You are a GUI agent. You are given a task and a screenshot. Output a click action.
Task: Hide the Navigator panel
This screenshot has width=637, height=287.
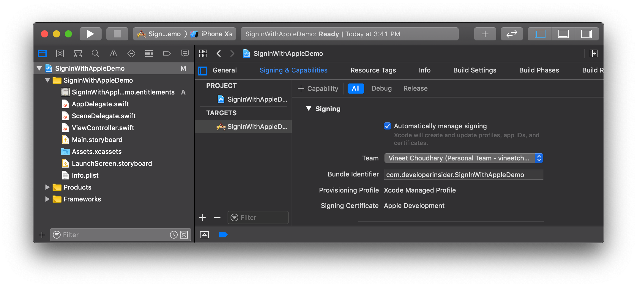540,34
